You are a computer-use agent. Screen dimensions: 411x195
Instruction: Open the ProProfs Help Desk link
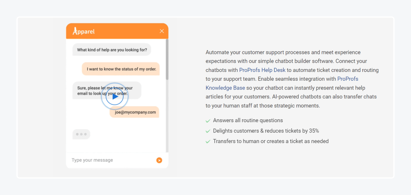tap(262, 70)
